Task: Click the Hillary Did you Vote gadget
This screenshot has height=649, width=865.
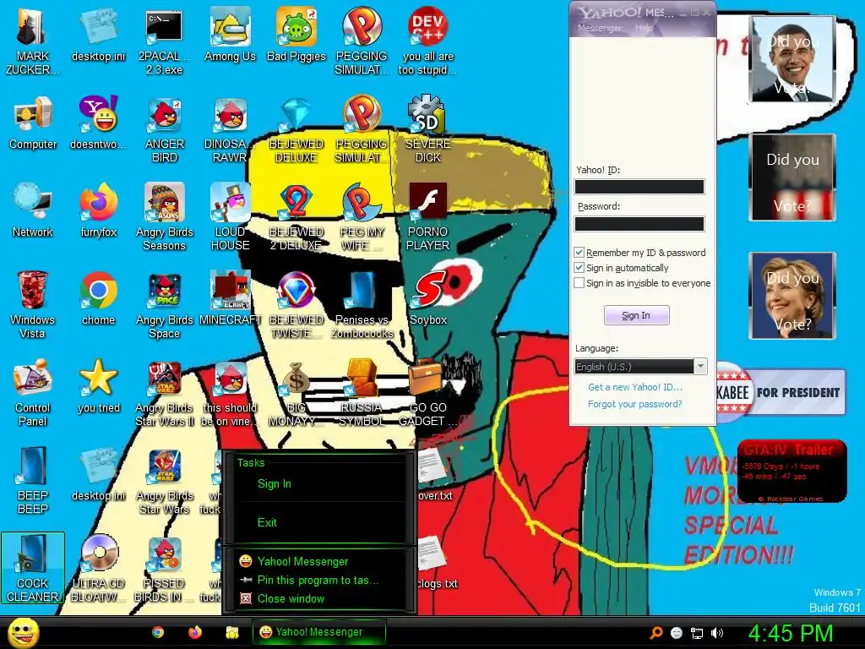Action: (792, 296)
